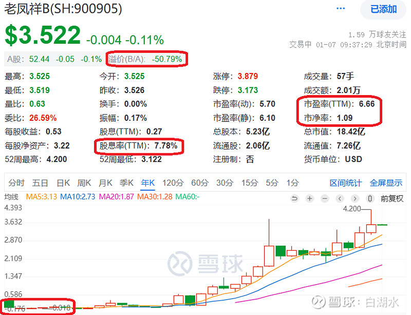Select the 周K chart tab
The width and height of the screenshot is (411, 315).
pyautogui.click(x=84, y=182)
